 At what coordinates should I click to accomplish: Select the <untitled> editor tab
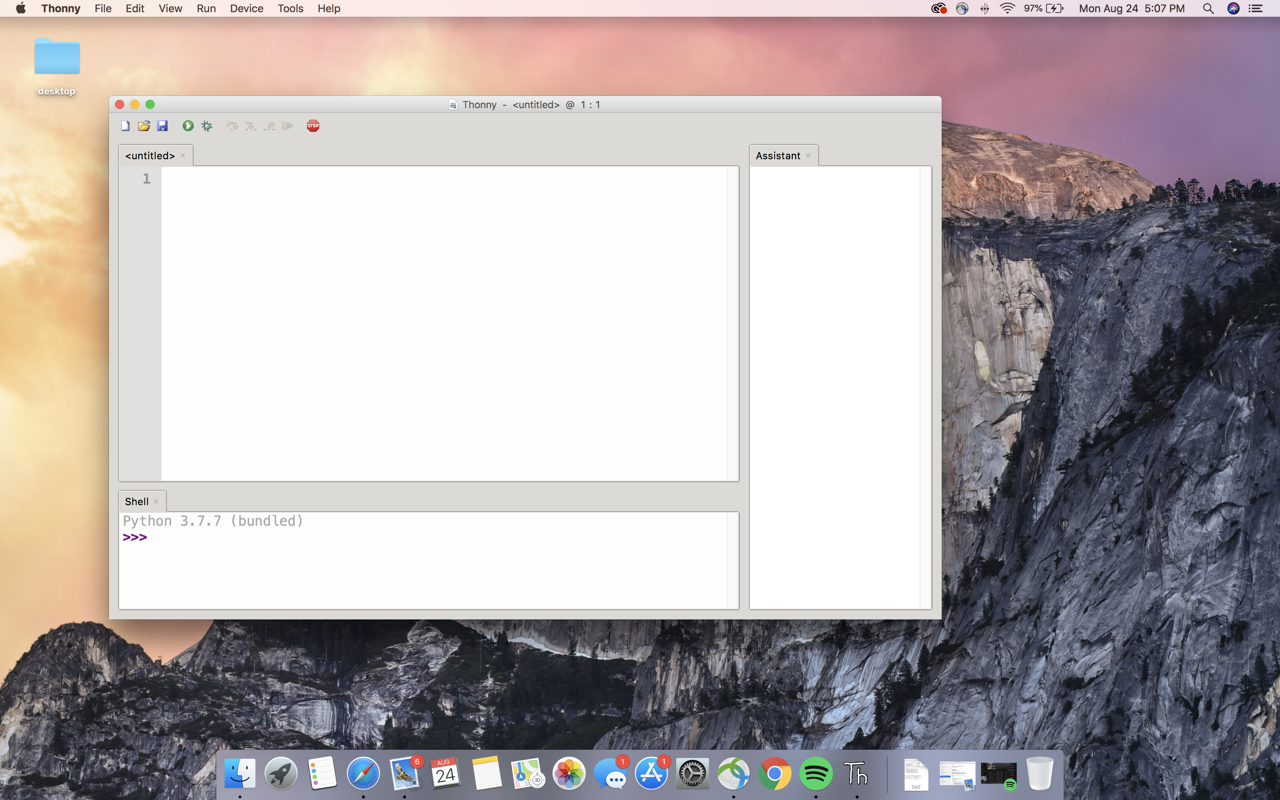[x=150, y=155]
